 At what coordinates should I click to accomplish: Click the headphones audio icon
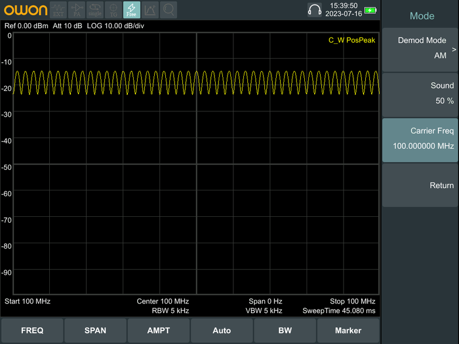point(315,10)
